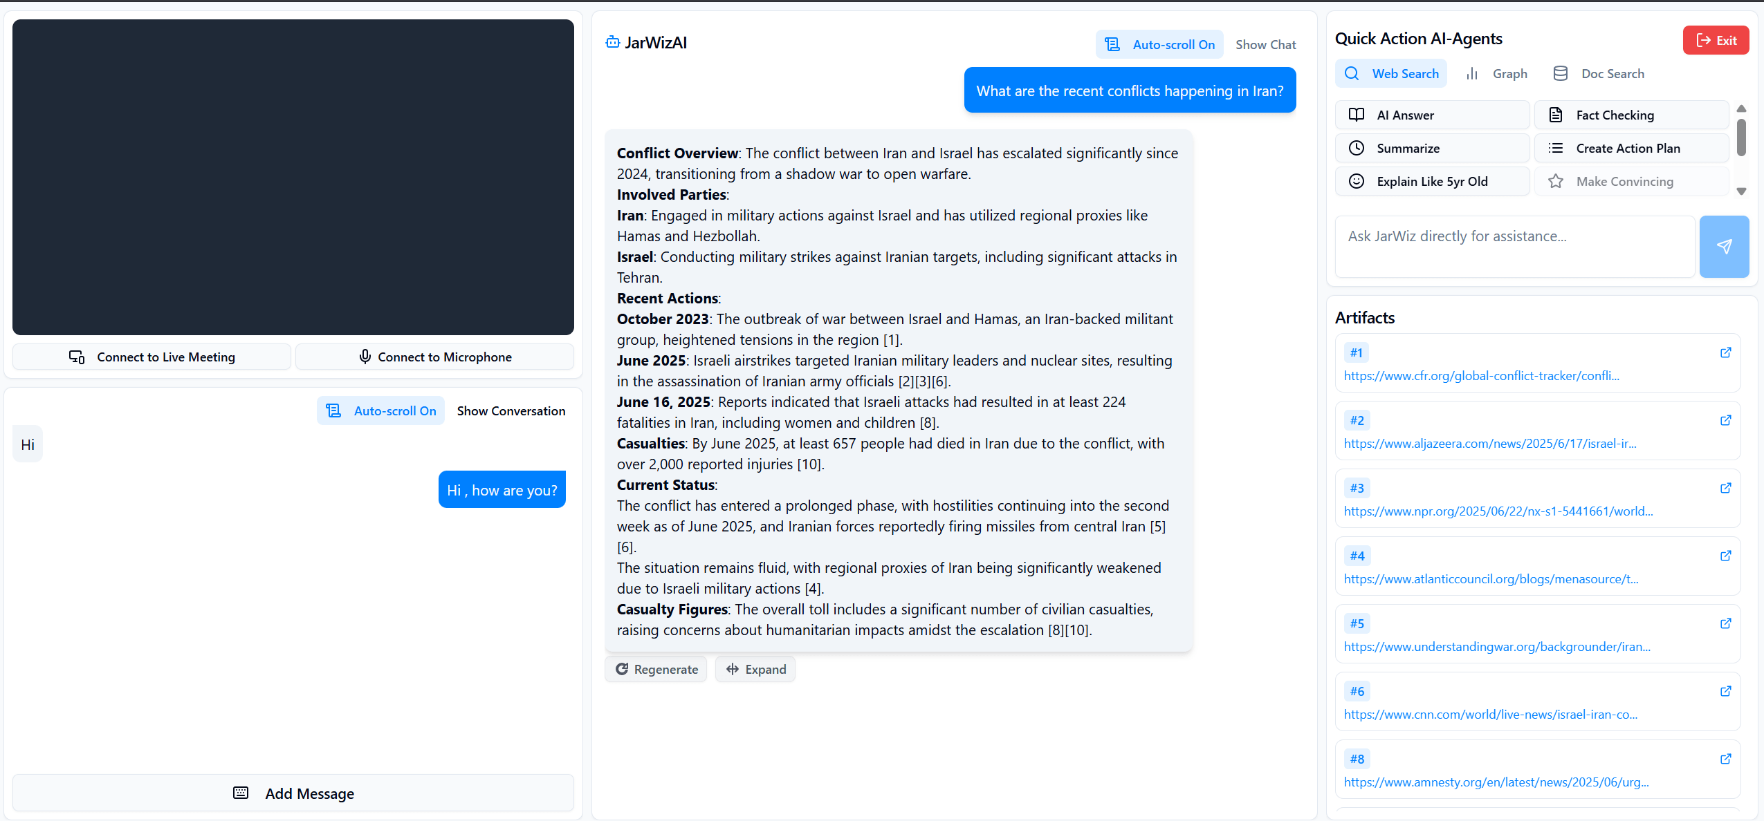Toggle Auto-scroll On in JarWizAI chat panel
Image resolution: width=1764 pixels, height=821 pixels.
click(1159, 45)
